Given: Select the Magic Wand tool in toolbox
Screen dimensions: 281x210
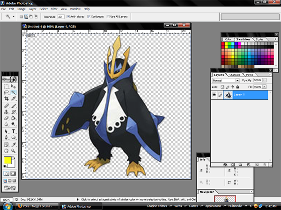Looking at the screenshot, I should 13,92.
